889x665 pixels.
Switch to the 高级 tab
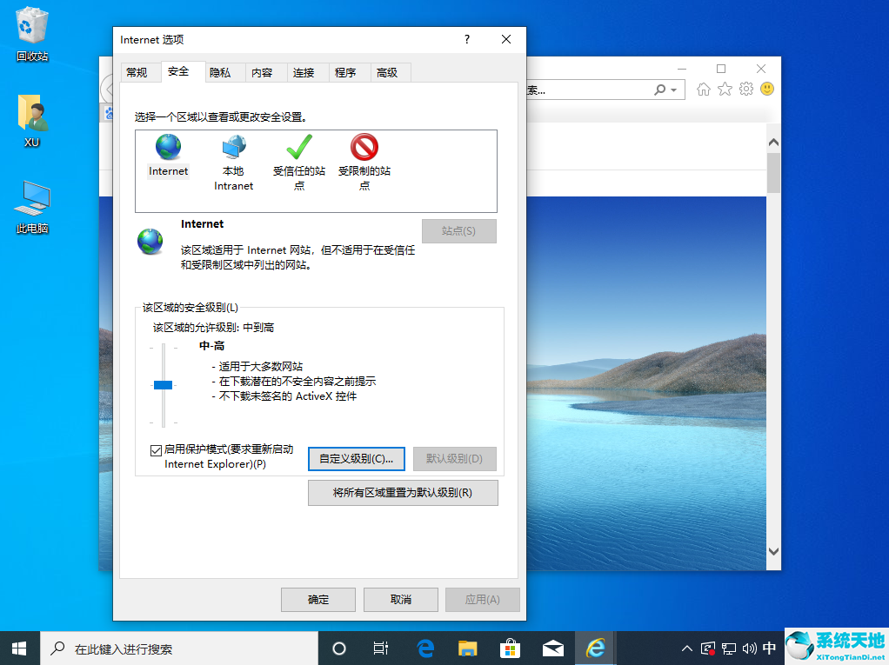390,72
